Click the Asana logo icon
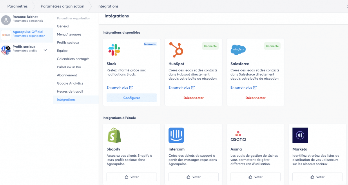Viewport: 348px width, 185px height. pos(238,136)
